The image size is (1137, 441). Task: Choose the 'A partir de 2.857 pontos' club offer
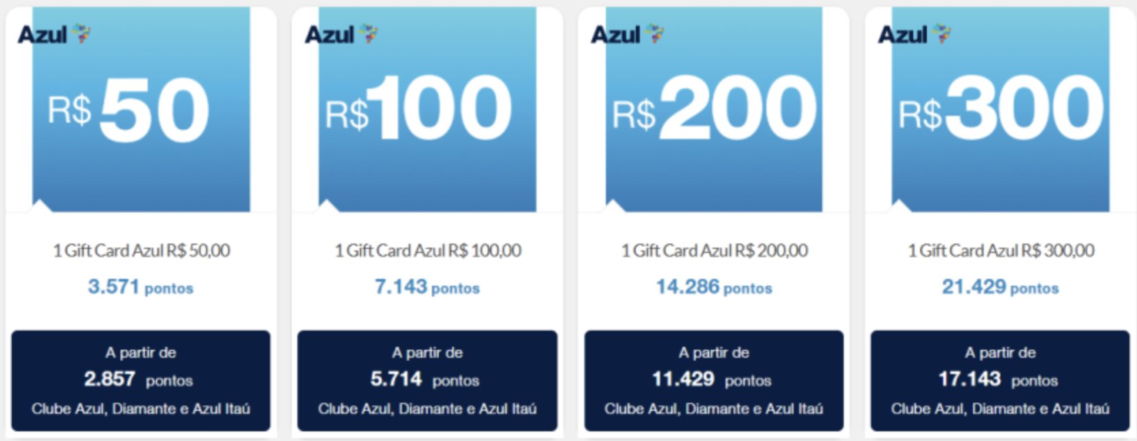(141, 381)
